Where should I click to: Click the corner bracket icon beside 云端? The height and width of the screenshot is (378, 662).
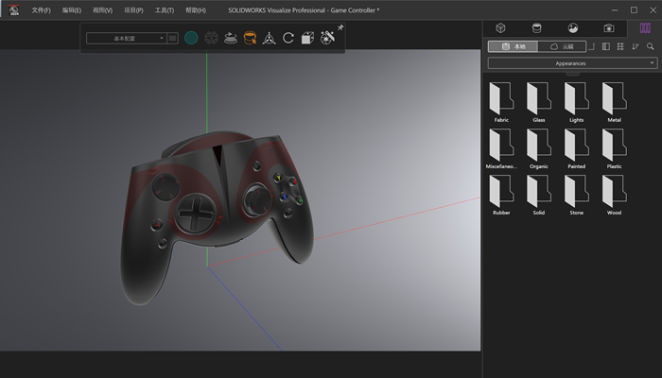591,46
